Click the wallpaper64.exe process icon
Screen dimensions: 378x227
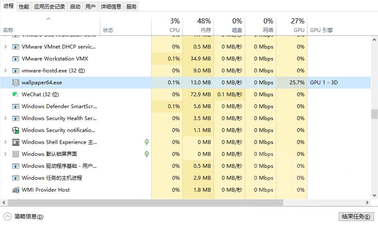pos(16,83)
